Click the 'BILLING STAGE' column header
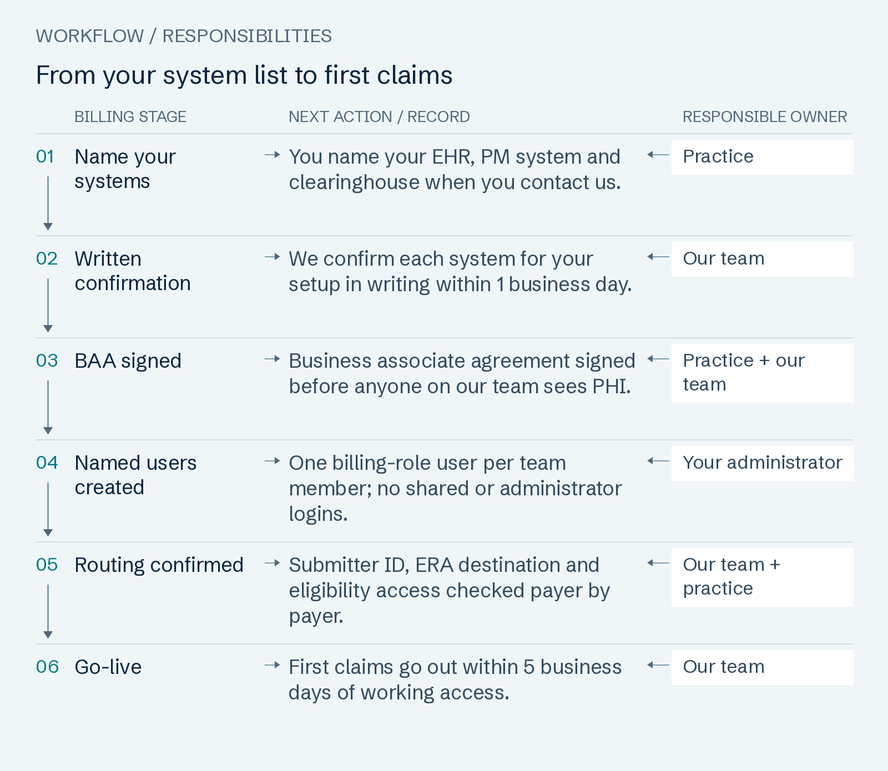The image size is (888, 771). pos(130,117)
